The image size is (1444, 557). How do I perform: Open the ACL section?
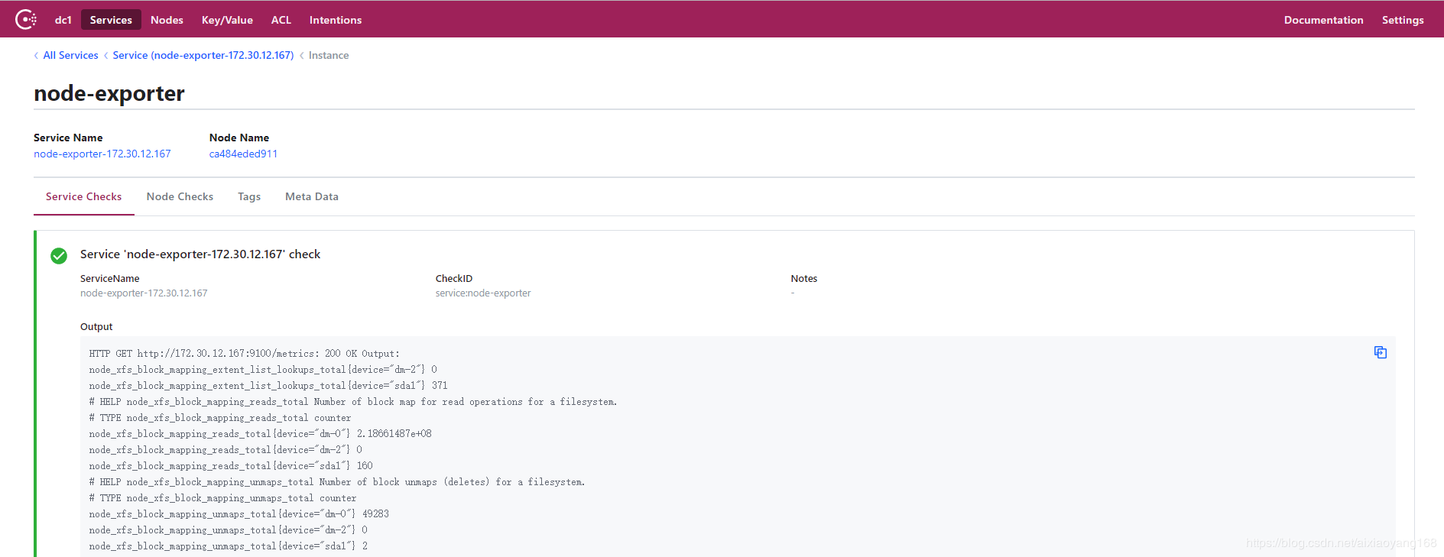281,20
